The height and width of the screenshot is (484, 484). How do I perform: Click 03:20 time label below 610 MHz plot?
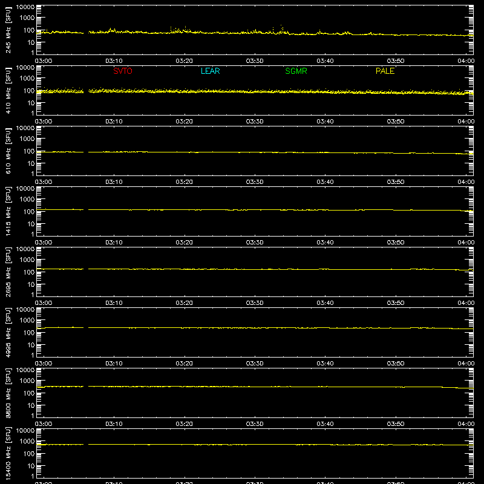(x=185, y=182)
